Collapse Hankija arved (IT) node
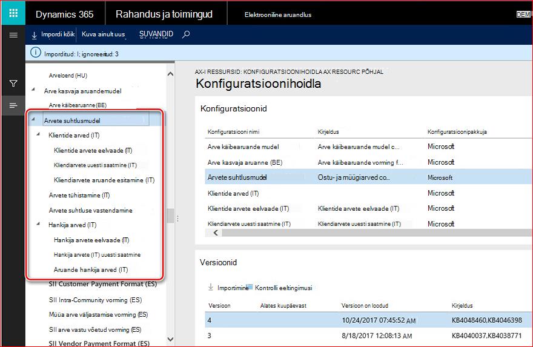This screenshot has height=347, width=533. [38, 223]
